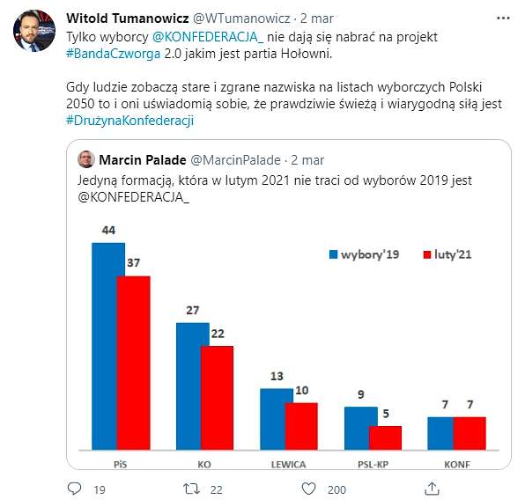Open the reply comment icon

(x=74, y=489)
